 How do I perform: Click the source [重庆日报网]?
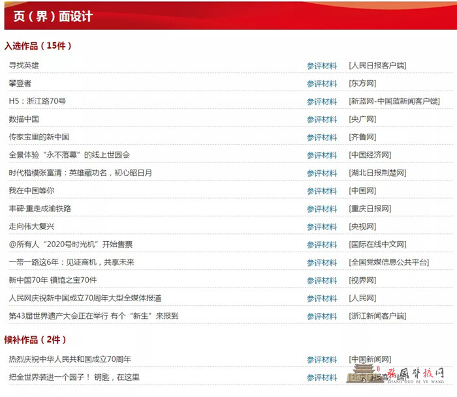[x=370, y=209]
